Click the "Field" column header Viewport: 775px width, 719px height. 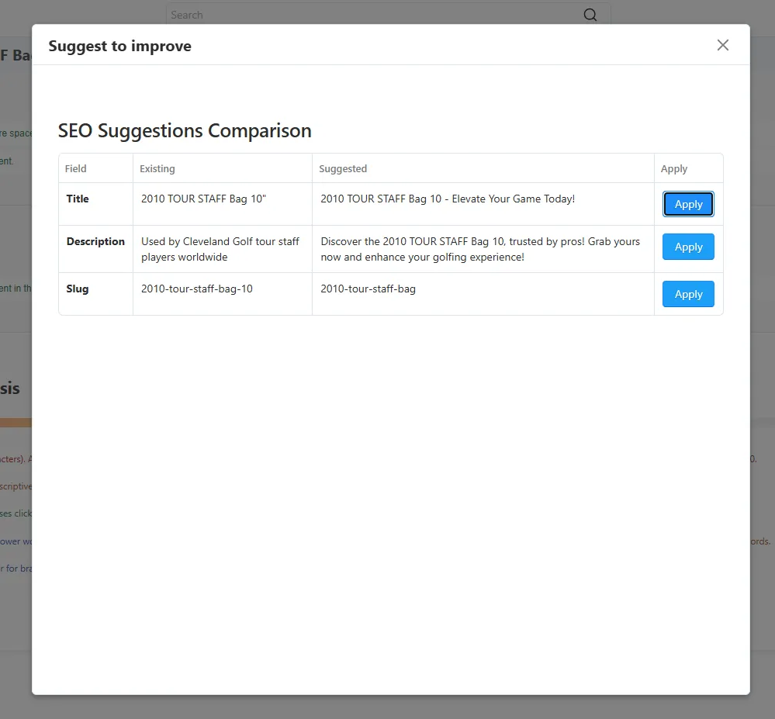point(75,168)
